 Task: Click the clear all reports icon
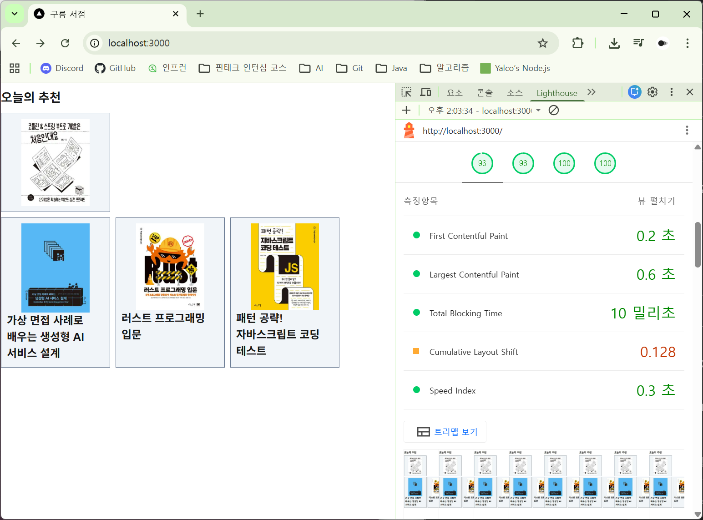coord(554,110)
